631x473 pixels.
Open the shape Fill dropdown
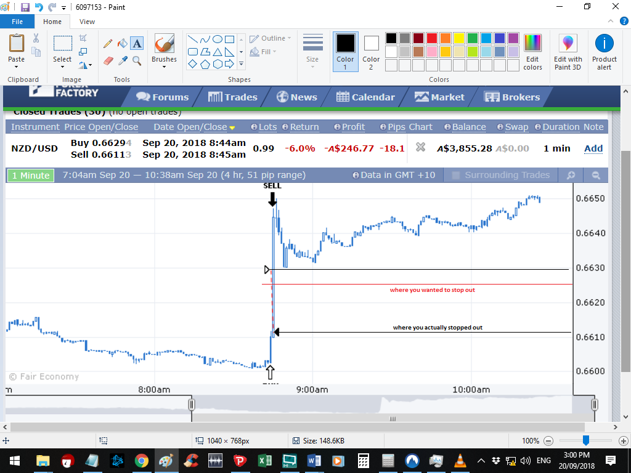coord(263,52)
